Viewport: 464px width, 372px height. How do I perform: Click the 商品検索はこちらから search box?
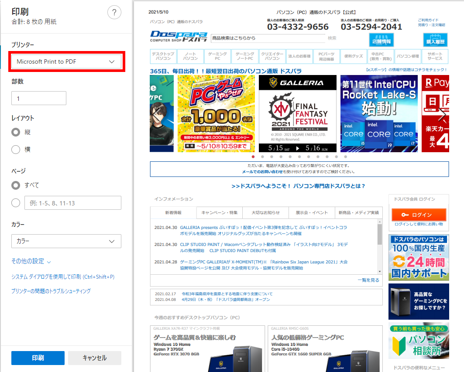coord(268,38)
